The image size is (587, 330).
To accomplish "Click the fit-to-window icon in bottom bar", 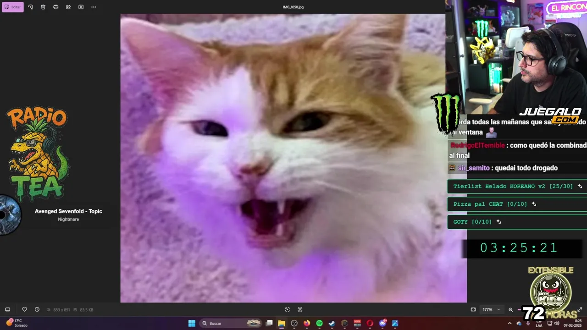I will 288,309.
